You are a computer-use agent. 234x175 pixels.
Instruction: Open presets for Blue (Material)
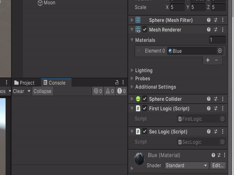tap(219, 155)
